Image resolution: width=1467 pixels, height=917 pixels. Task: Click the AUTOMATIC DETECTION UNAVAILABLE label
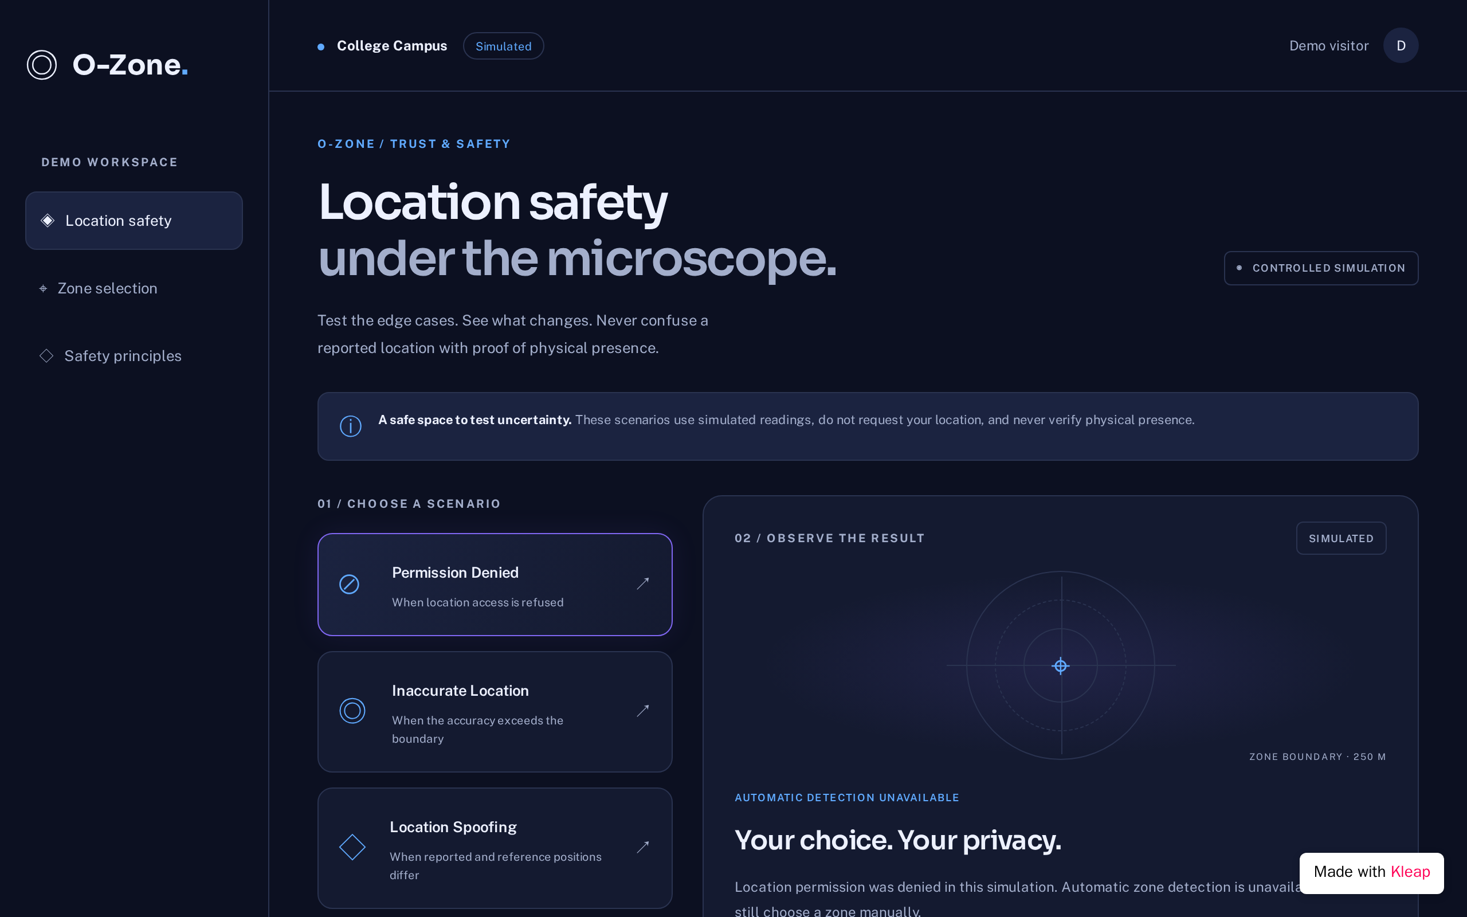point(847,798)
